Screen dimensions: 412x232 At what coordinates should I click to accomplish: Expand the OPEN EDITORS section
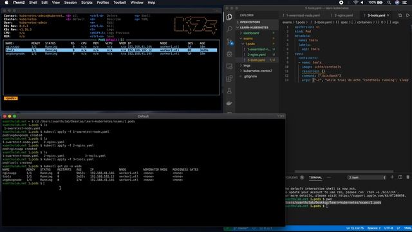click(x=250, y=22)
